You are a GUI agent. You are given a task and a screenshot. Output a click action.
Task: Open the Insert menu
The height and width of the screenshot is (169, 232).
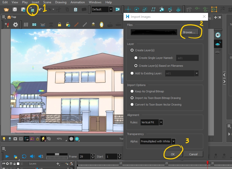[35, 2]
